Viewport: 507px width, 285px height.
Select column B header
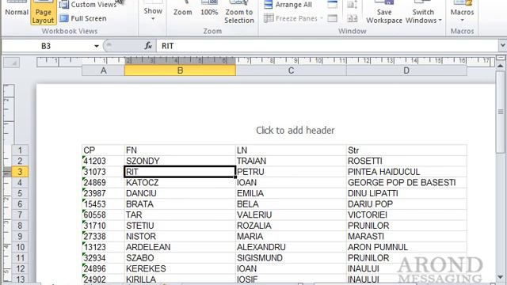180,70
